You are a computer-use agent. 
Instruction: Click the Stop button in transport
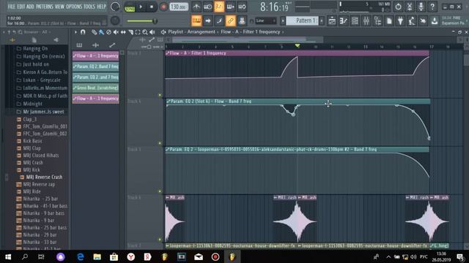click(x=152, y=7)
